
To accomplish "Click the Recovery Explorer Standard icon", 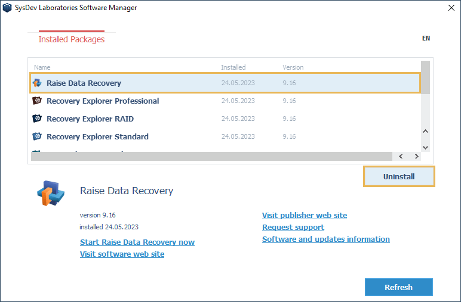I will tap(37, 136).
